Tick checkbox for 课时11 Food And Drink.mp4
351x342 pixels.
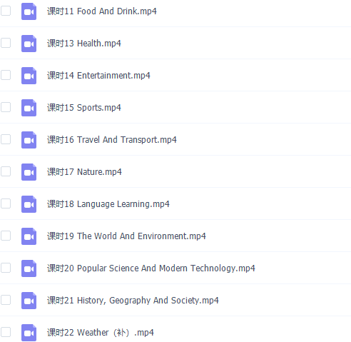click(6, 11)
